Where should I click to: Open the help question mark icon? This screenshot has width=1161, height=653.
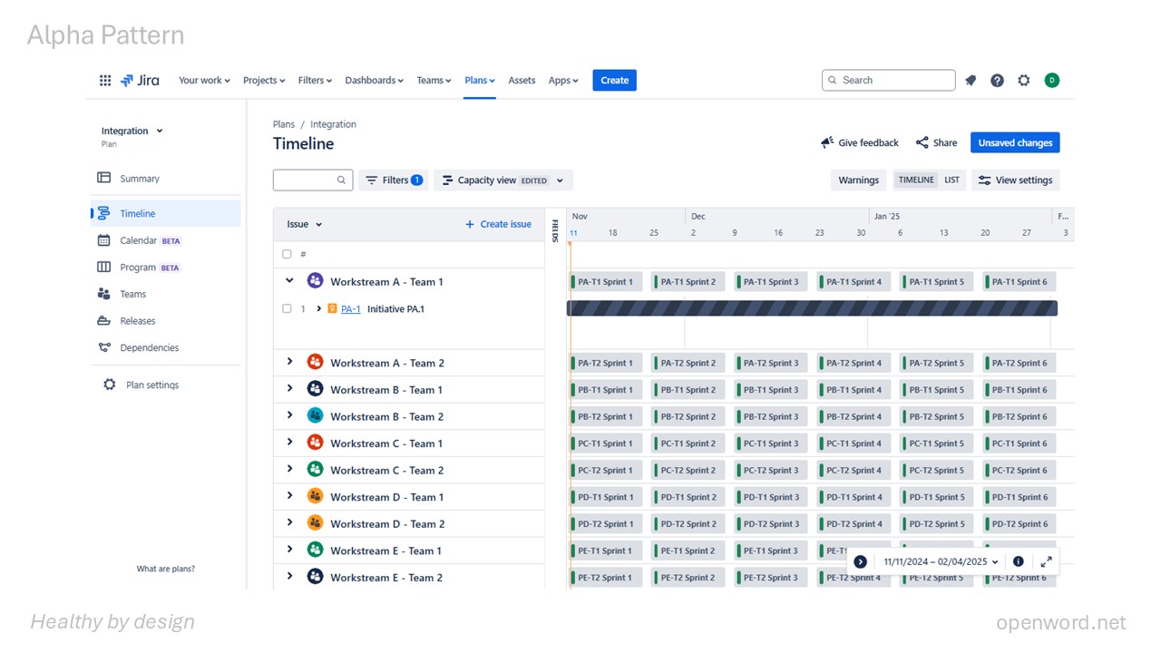[997, 80]
